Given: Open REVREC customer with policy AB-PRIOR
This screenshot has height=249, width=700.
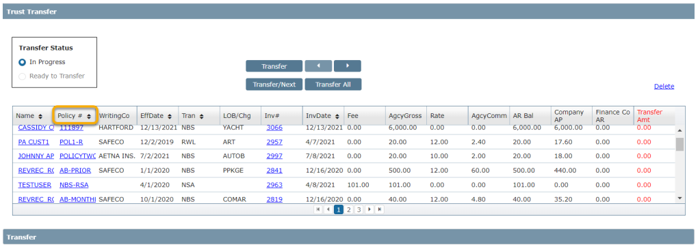Looking at the screenshot, I should (x=36, y=170).
